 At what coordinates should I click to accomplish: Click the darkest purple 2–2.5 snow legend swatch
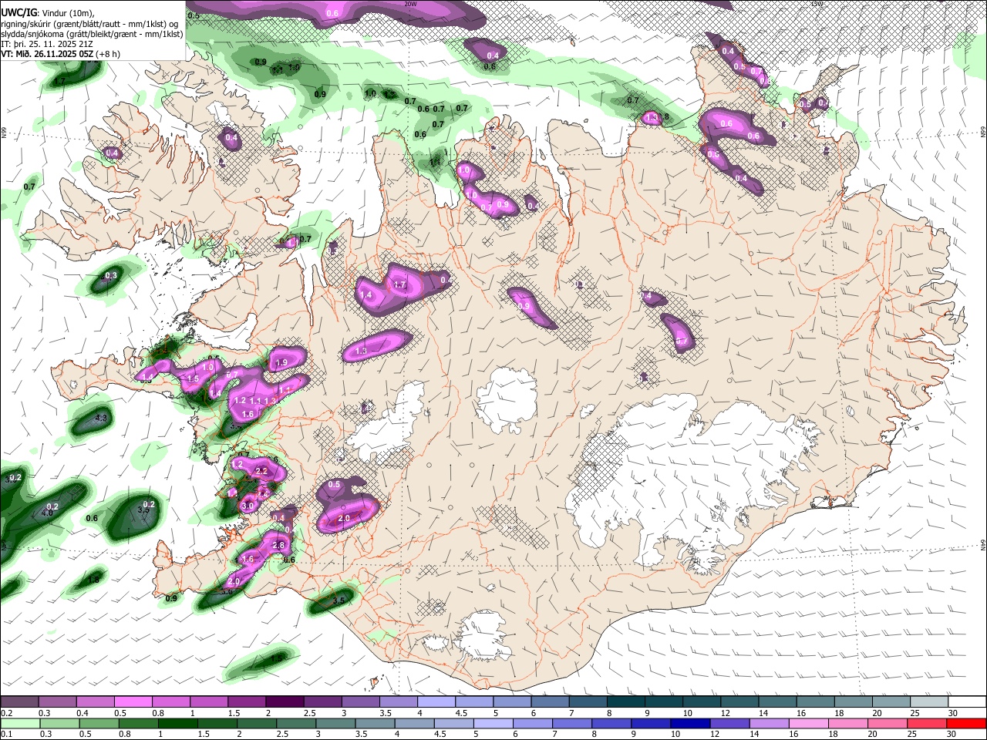click(x=285, y=702)
